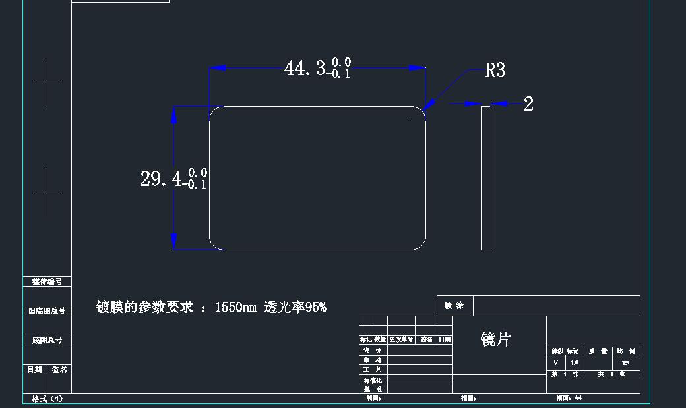Select the 工艺 row label
This screenshot has height=408, width=686.
373,370
